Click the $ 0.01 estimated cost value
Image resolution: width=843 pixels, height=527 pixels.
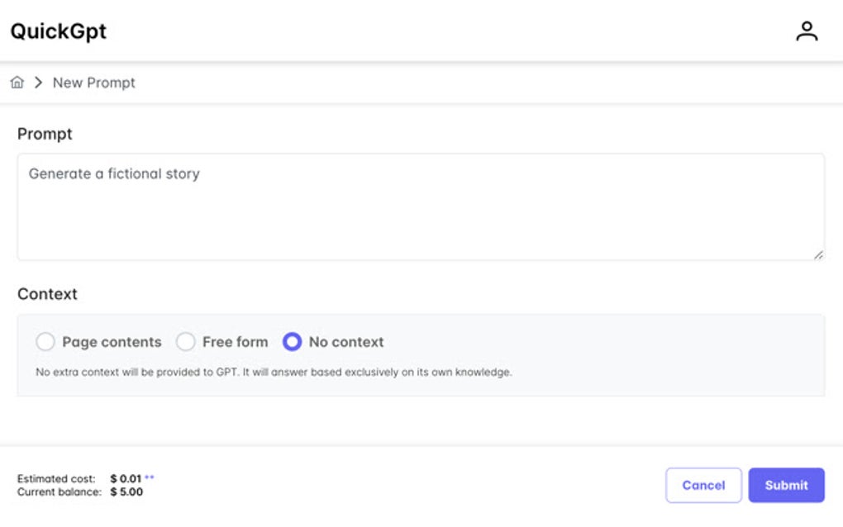(126, 478)
